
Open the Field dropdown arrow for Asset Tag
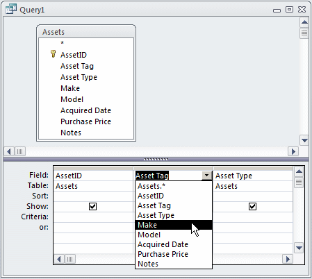click(x=206, y=176)
